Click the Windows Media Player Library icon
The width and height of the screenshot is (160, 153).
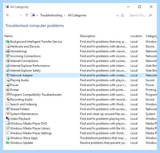click(x=7, y=128)
